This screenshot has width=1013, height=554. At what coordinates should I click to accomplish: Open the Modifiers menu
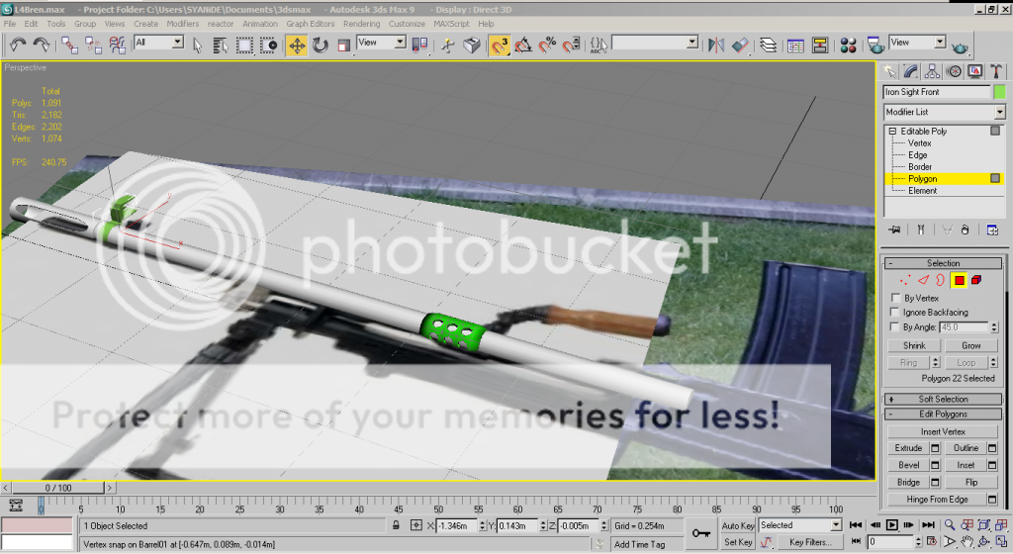pos(182,23)
